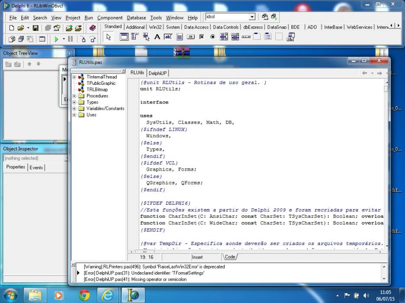Select the Undeclared identifier error message

coord(144,273)
